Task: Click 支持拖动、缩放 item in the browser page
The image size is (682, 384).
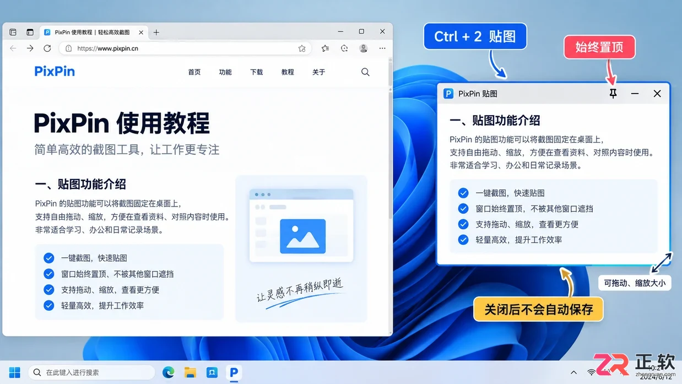Action: pos(110,290)
